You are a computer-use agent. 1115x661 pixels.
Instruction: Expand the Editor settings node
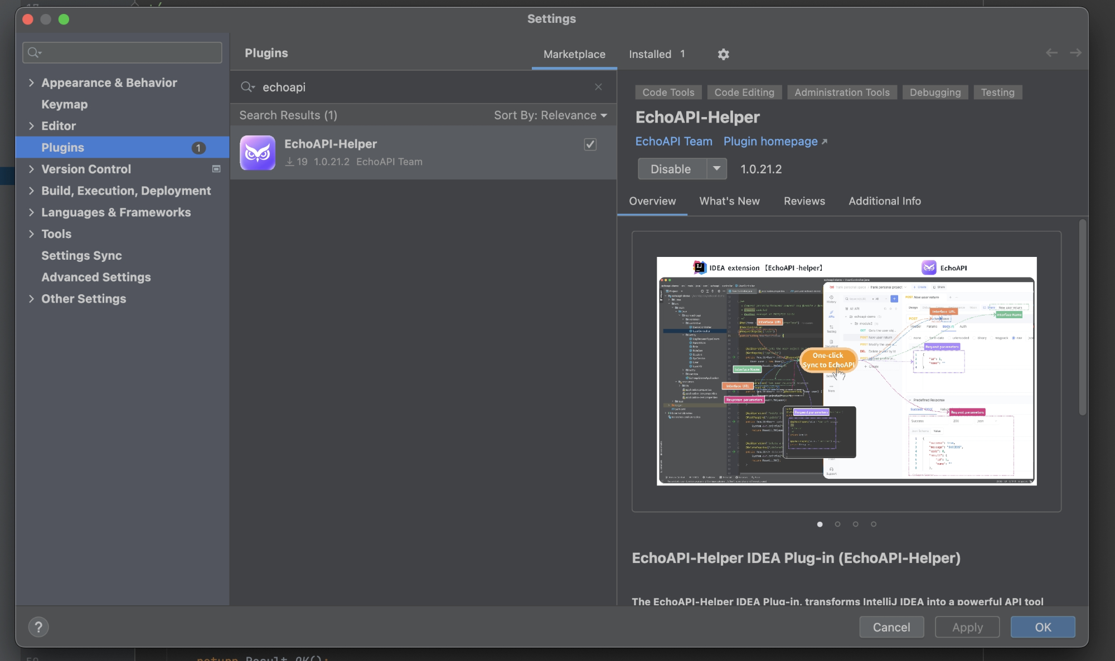click(31, 126)
